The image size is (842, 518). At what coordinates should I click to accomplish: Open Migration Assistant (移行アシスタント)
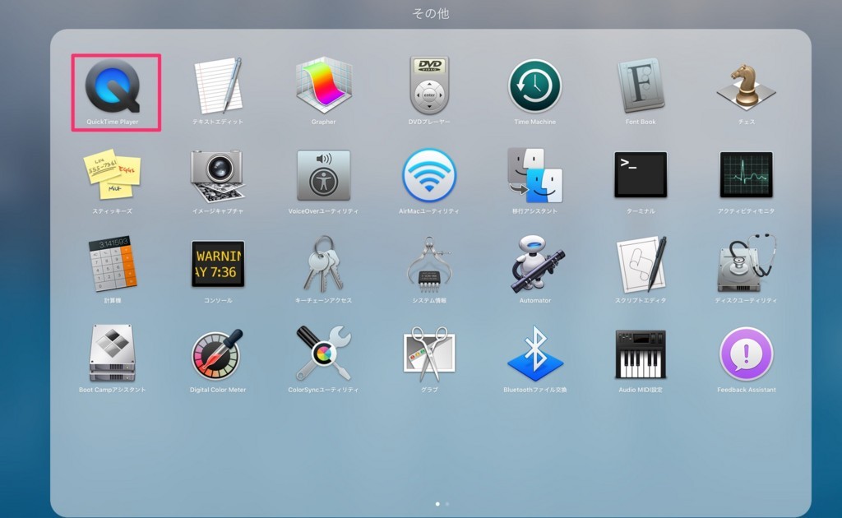(534, 175)
